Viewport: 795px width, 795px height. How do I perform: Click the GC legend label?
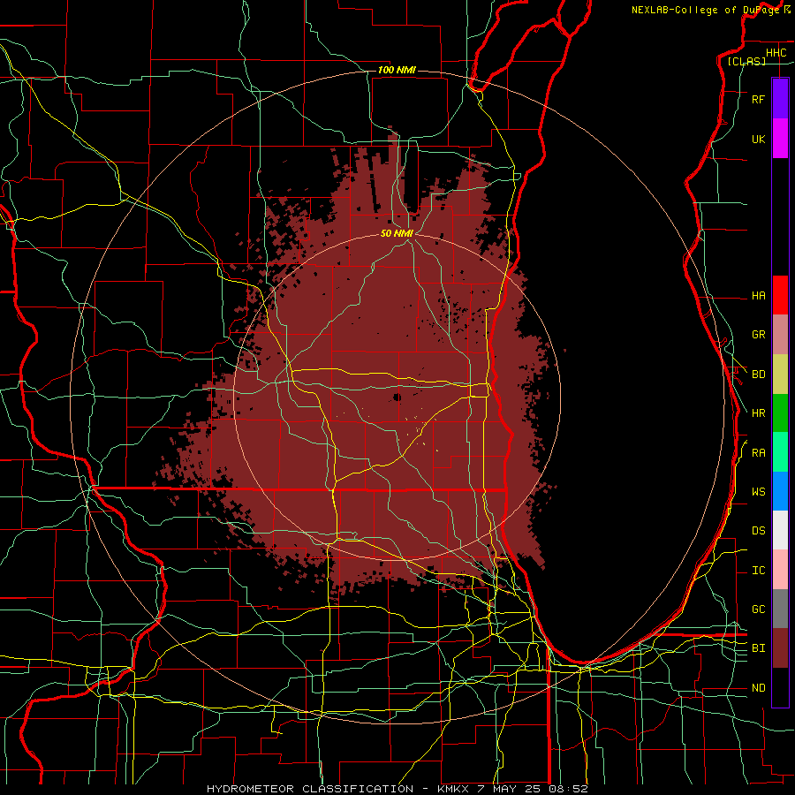tap(758, 609)
